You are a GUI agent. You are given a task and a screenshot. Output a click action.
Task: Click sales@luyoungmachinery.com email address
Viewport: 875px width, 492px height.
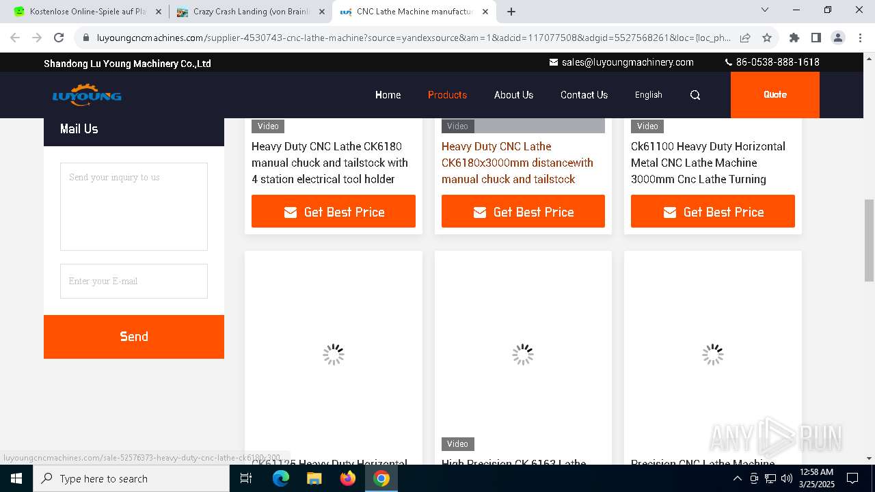pos(628,62)
